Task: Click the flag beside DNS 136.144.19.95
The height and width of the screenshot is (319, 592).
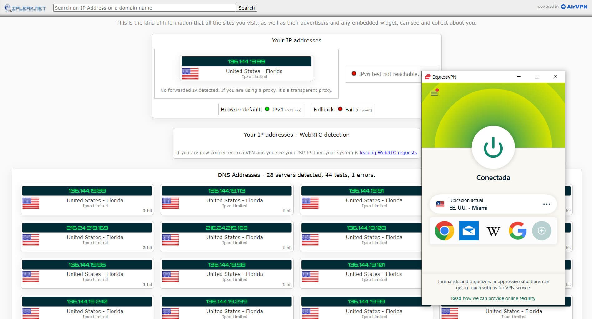Action: click(x=31, y=277)
